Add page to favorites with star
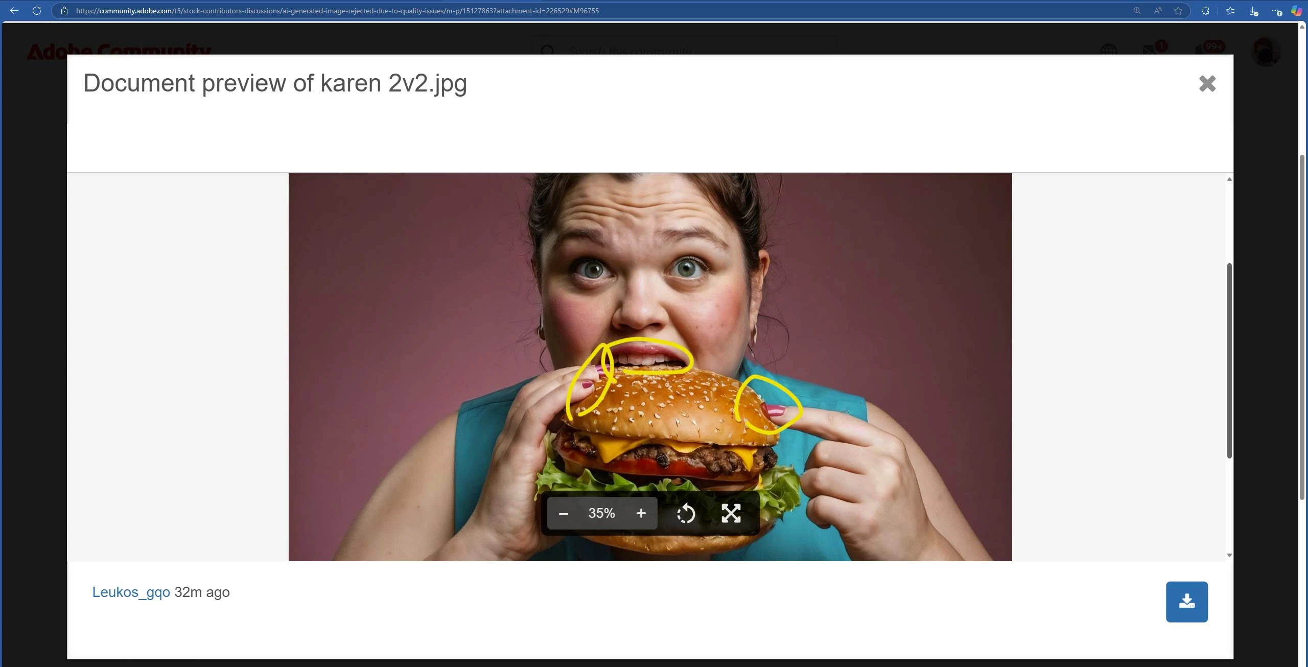The height and width of the screenshot is (667, 1308). 1178,11
